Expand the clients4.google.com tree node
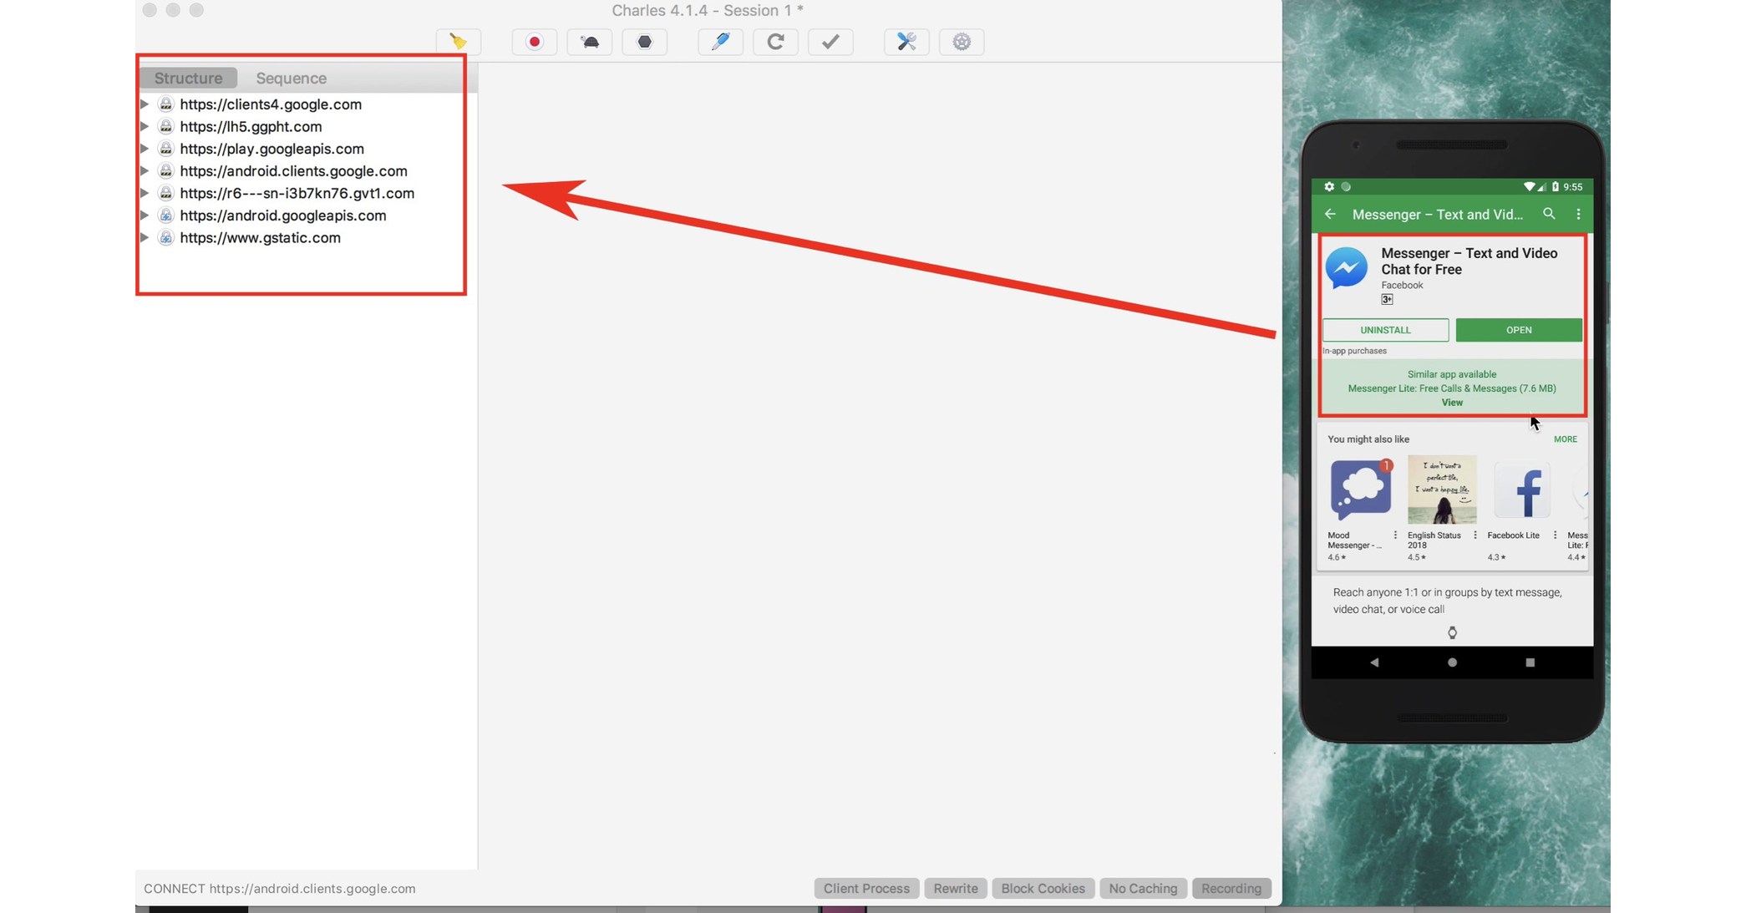Image resolution: width=1746 pixels, height=913 pixels. 145,104
